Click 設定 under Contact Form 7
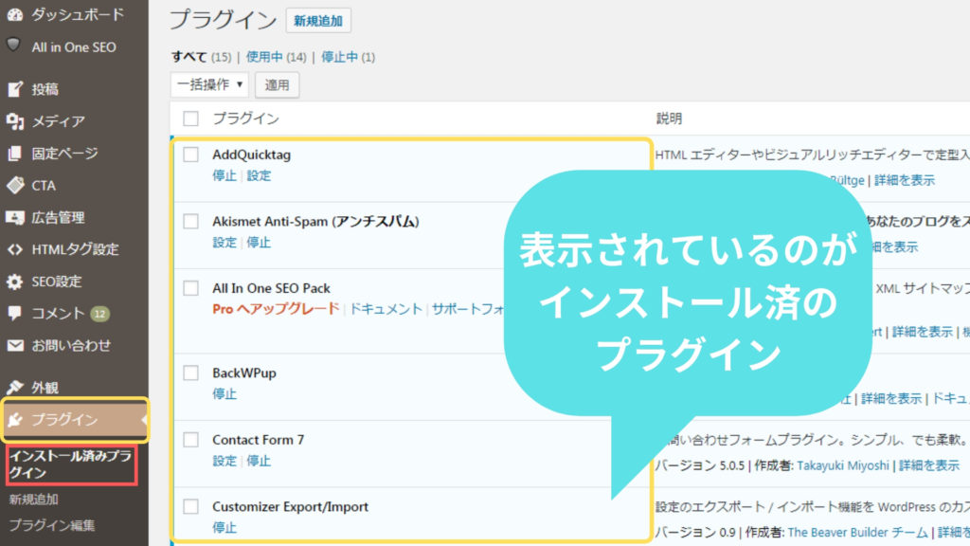 point(224,461)
